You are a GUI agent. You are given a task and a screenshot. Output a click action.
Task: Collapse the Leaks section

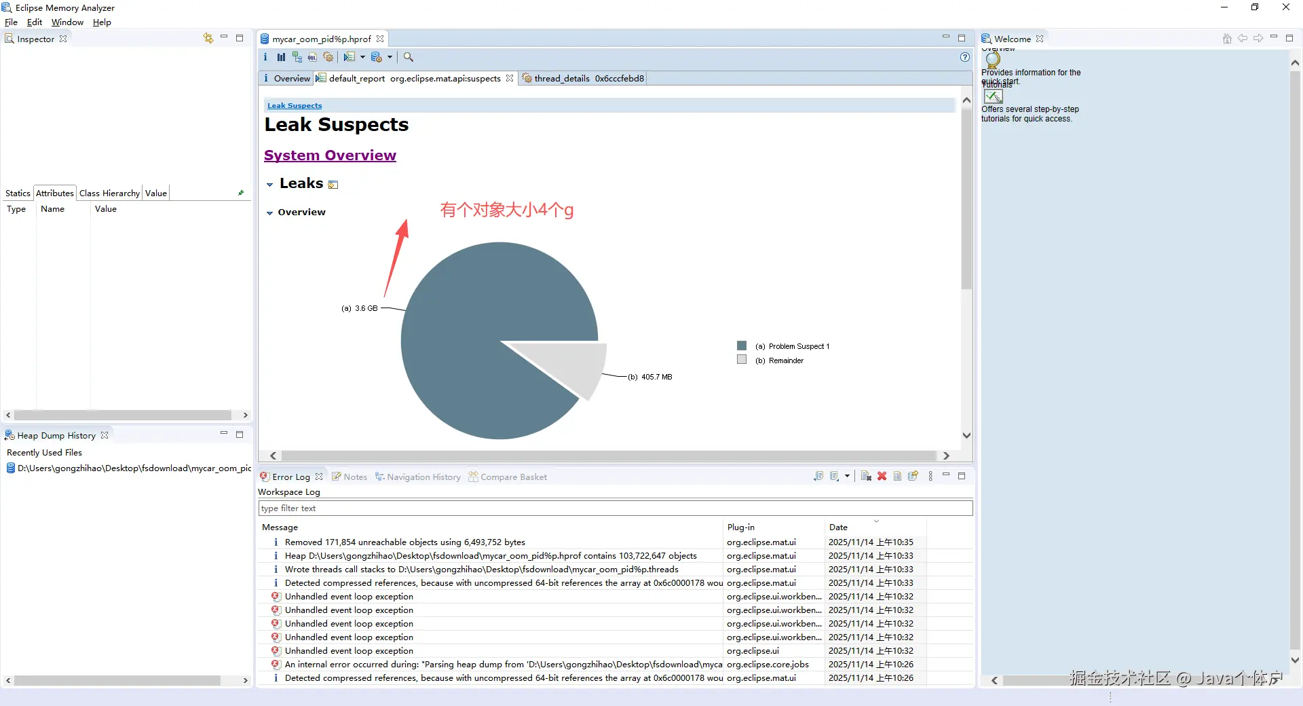point(269,185)
